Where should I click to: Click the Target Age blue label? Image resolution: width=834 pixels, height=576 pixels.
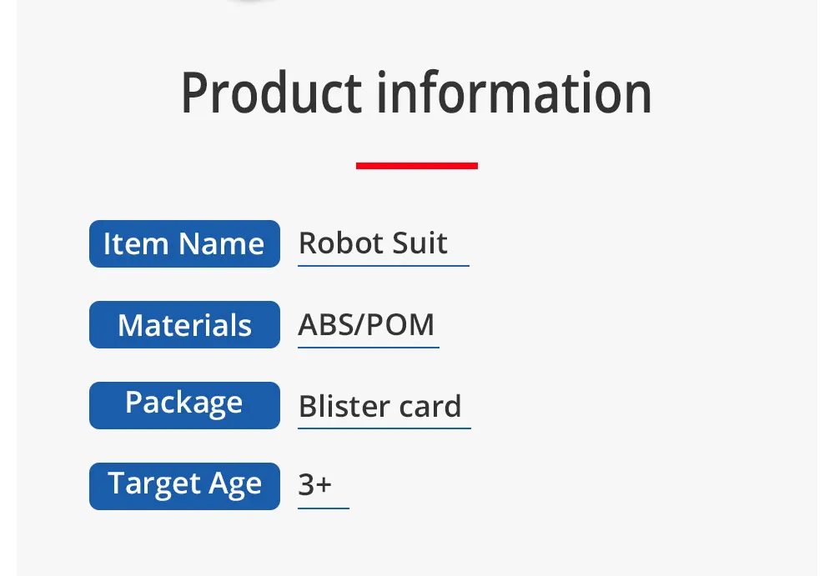coord(184,485)
